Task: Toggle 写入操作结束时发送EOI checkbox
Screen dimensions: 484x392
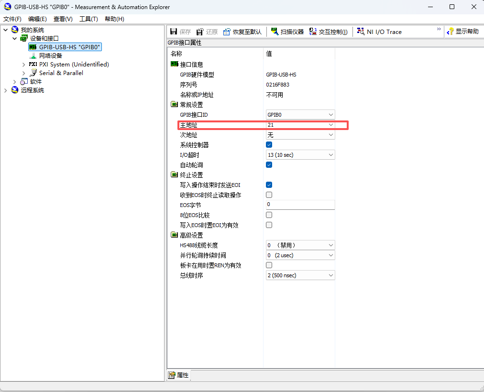Action: (269, 185)
